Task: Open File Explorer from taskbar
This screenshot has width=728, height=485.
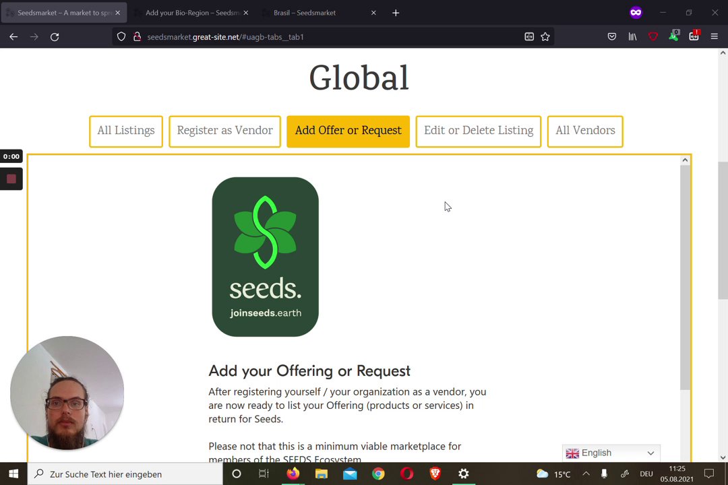Action: click(x=322, y=474)
